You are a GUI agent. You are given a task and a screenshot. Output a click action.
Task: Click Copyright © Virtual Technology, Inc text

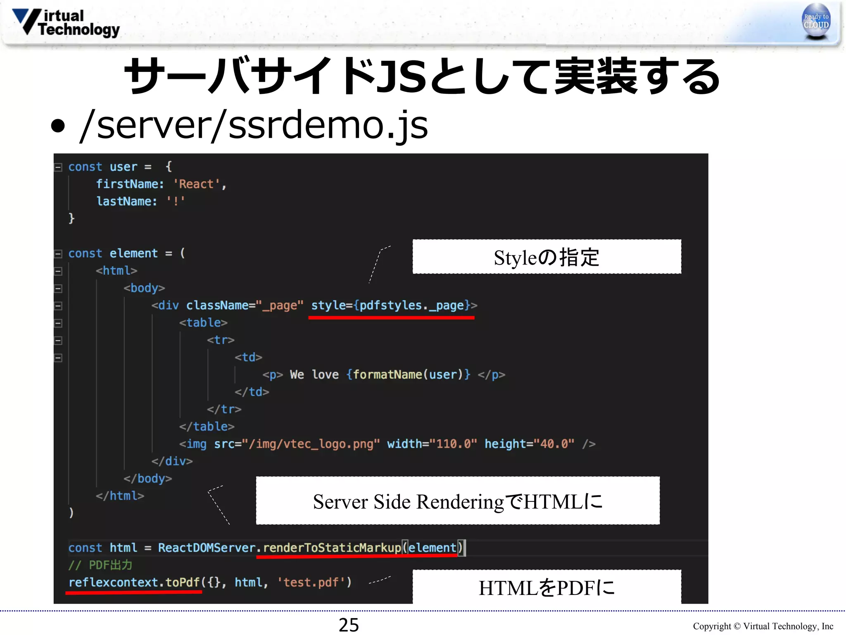[x=763, y=626]
